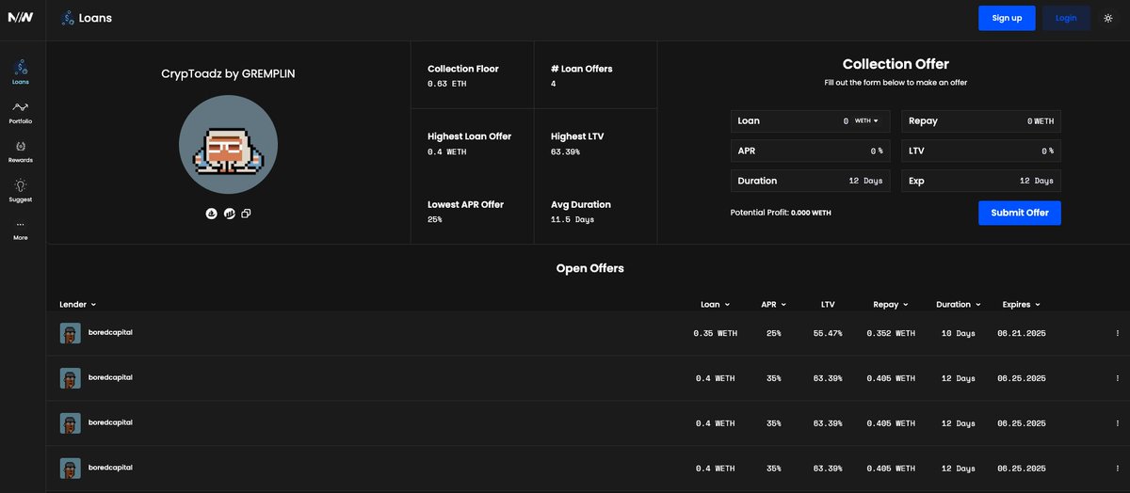
Task: Click the Collection Offer heading
Action: tap(896, 64)
